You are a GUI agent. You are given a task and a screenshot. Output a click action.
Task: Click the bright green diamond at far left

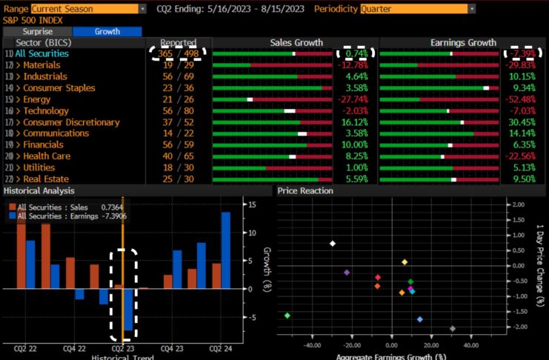(x=287, y=316)
